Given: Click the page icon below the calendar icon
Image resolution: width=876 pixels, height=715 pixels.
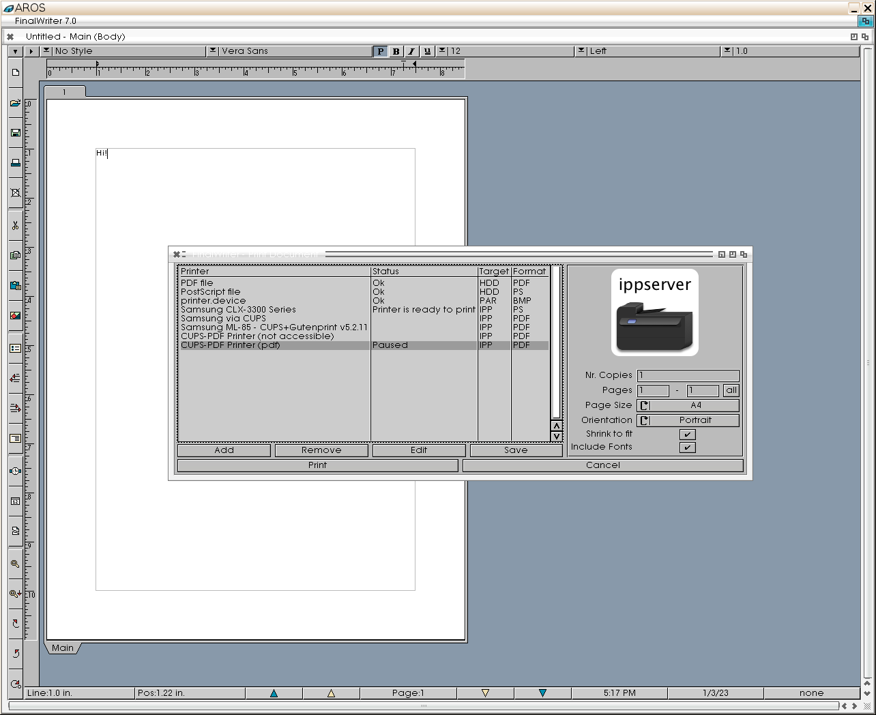Looking at the screenshot, I should [15, 531].
